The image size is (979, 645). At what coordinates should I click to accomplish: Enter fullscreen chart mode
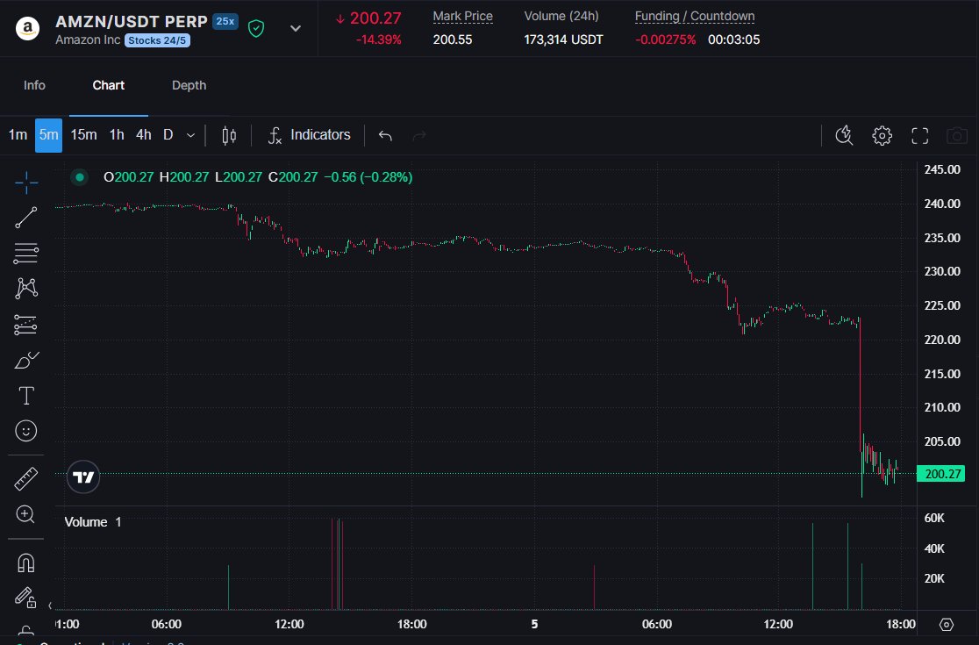(919, 135)
